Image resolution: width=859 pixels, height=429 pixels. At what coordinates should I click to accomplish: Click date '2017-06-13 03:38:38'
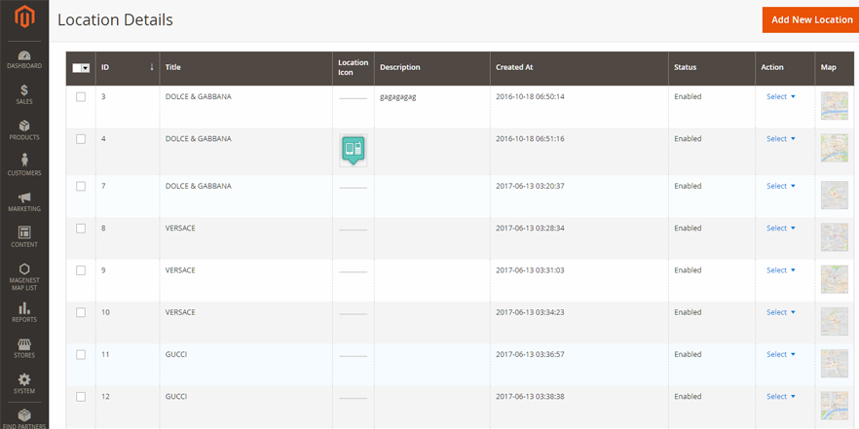(530, 397)
